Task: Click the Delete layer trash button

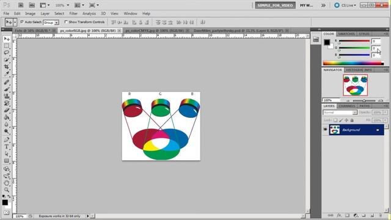Action: tap(380, 215)
